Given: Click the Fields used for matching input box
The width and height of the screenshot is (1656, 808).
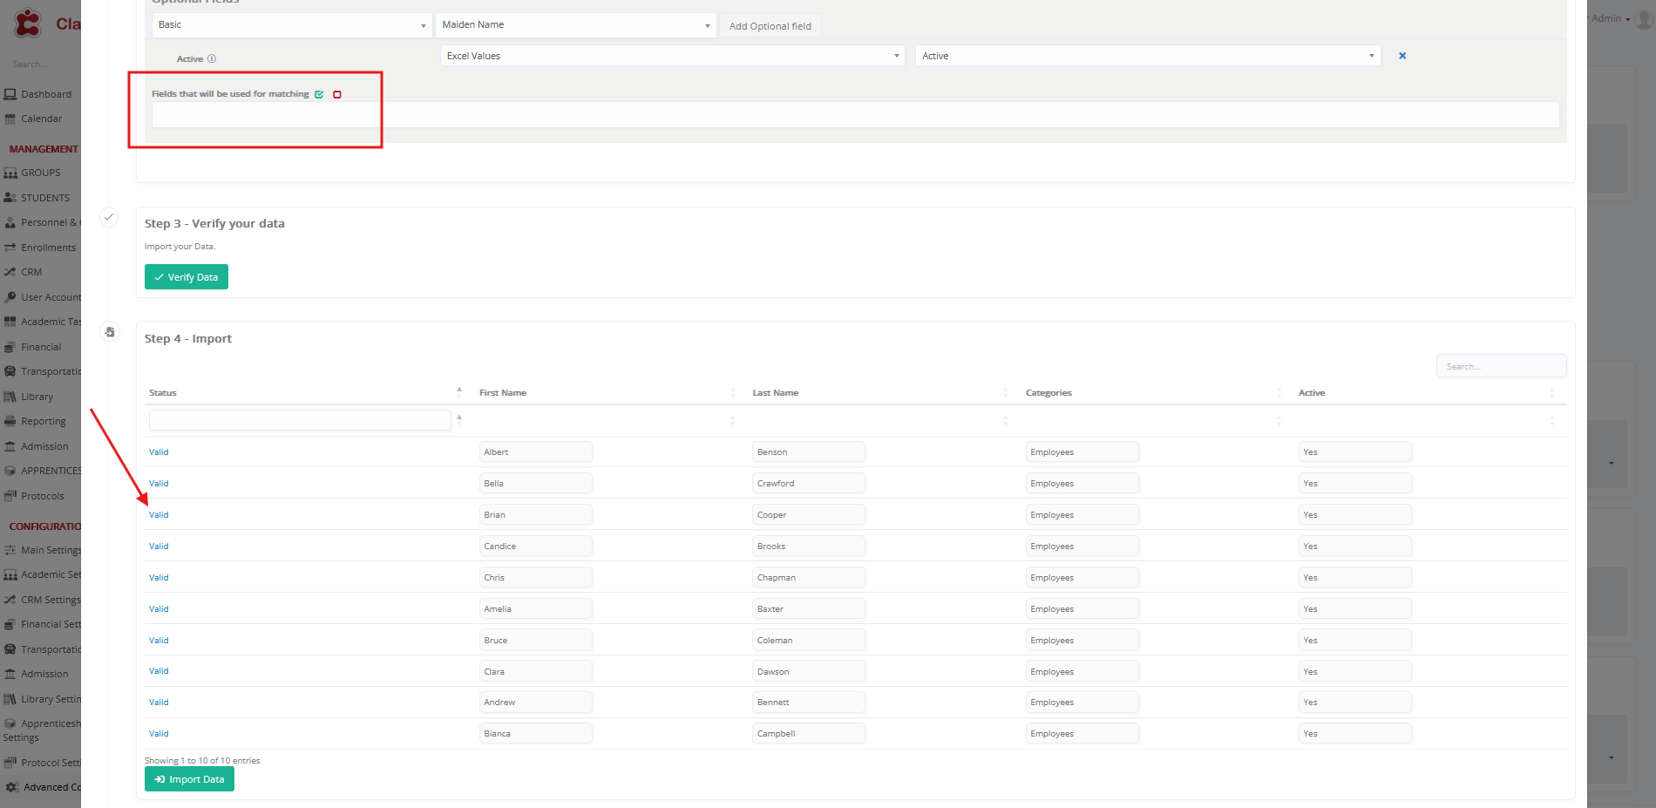Looking at the screenshot, I should click(x=854, y=115).
